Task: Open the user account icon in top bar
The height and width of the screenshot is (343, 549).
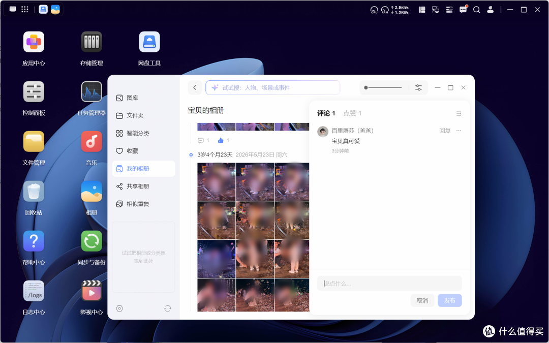Action: tap(490, 10)
